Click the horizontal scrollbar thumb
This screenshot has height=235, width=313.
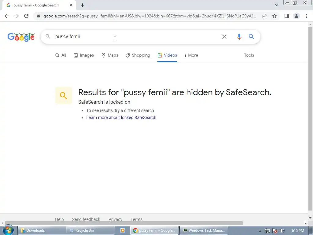pyautogui.click(x=124, y=223)
